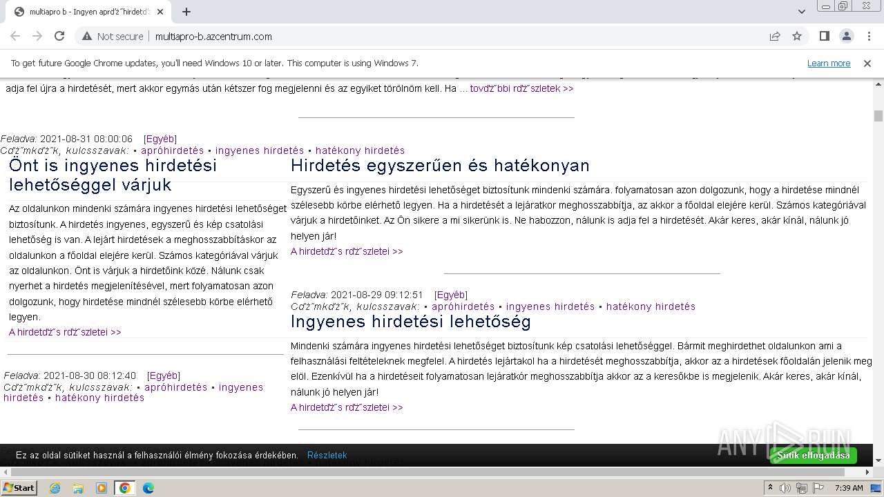884x497 pixels.
Task: Open 'apróhirdetés' keyword of 2021-08-29 ad
Action: (x=463, y=306)
